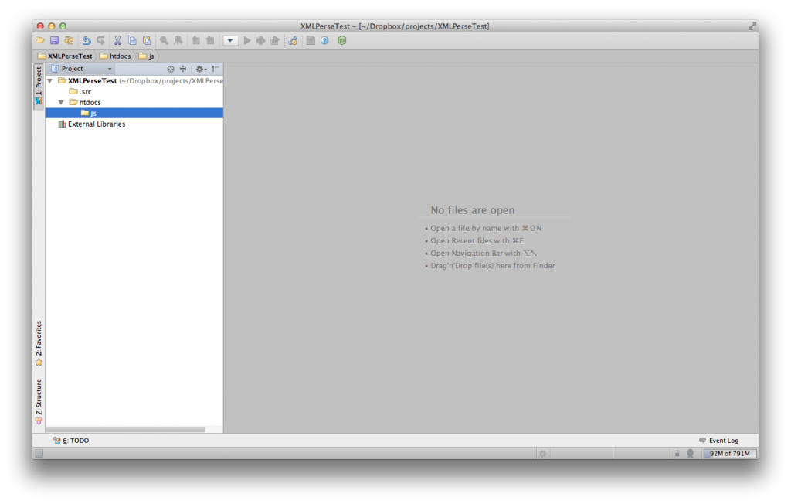
Task: Open Project panel settings with the gear icon
Action: pos(199,69)
